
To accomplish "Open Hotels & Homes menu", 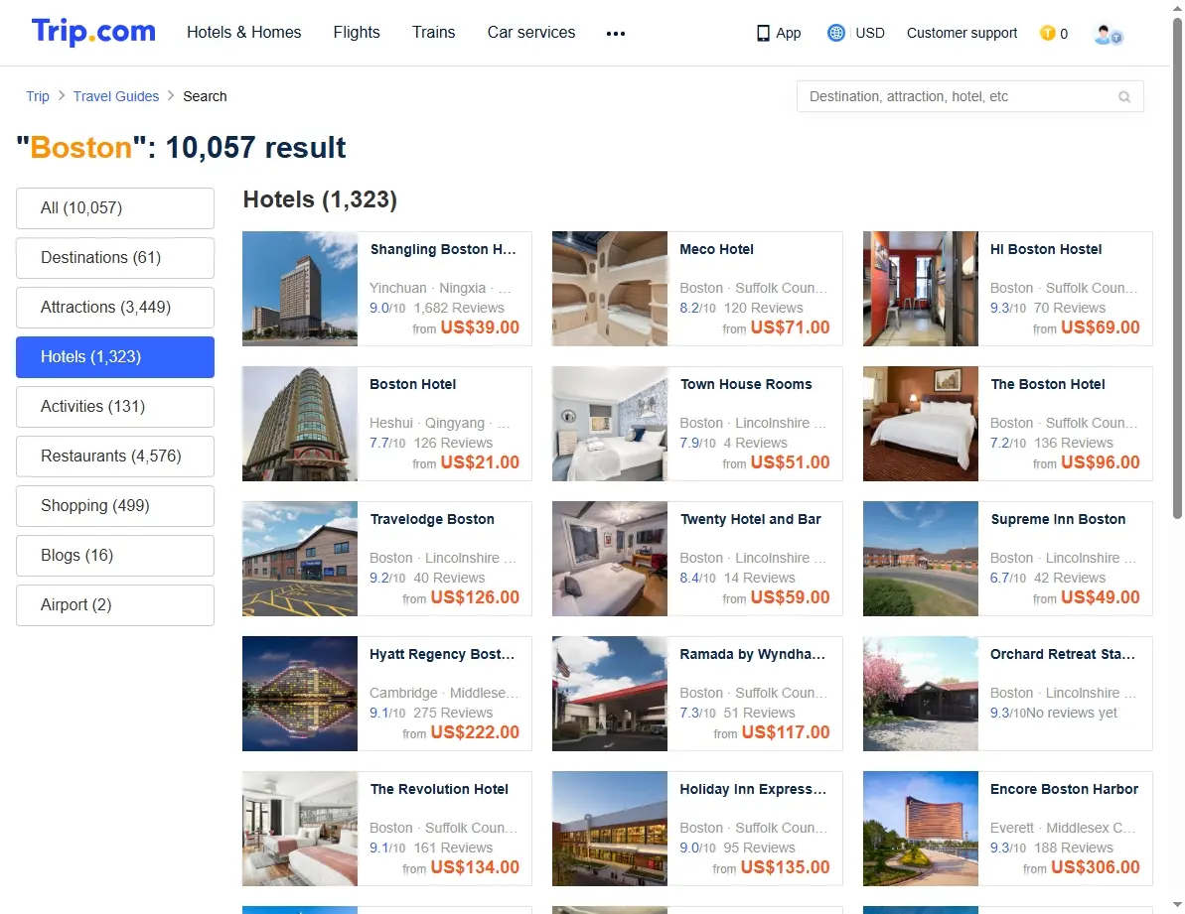I will pyautogui.click(x=244, y=33).
